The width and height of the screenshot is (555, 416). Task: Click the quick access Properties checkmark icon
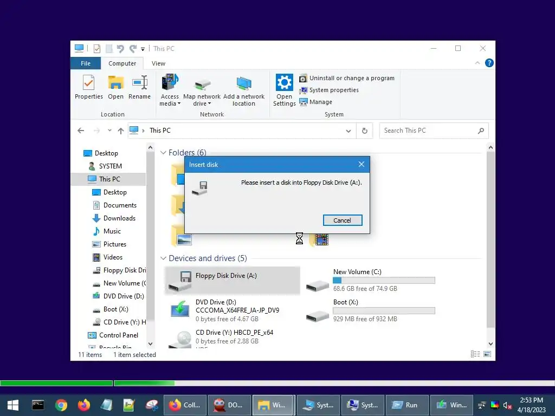96,48
